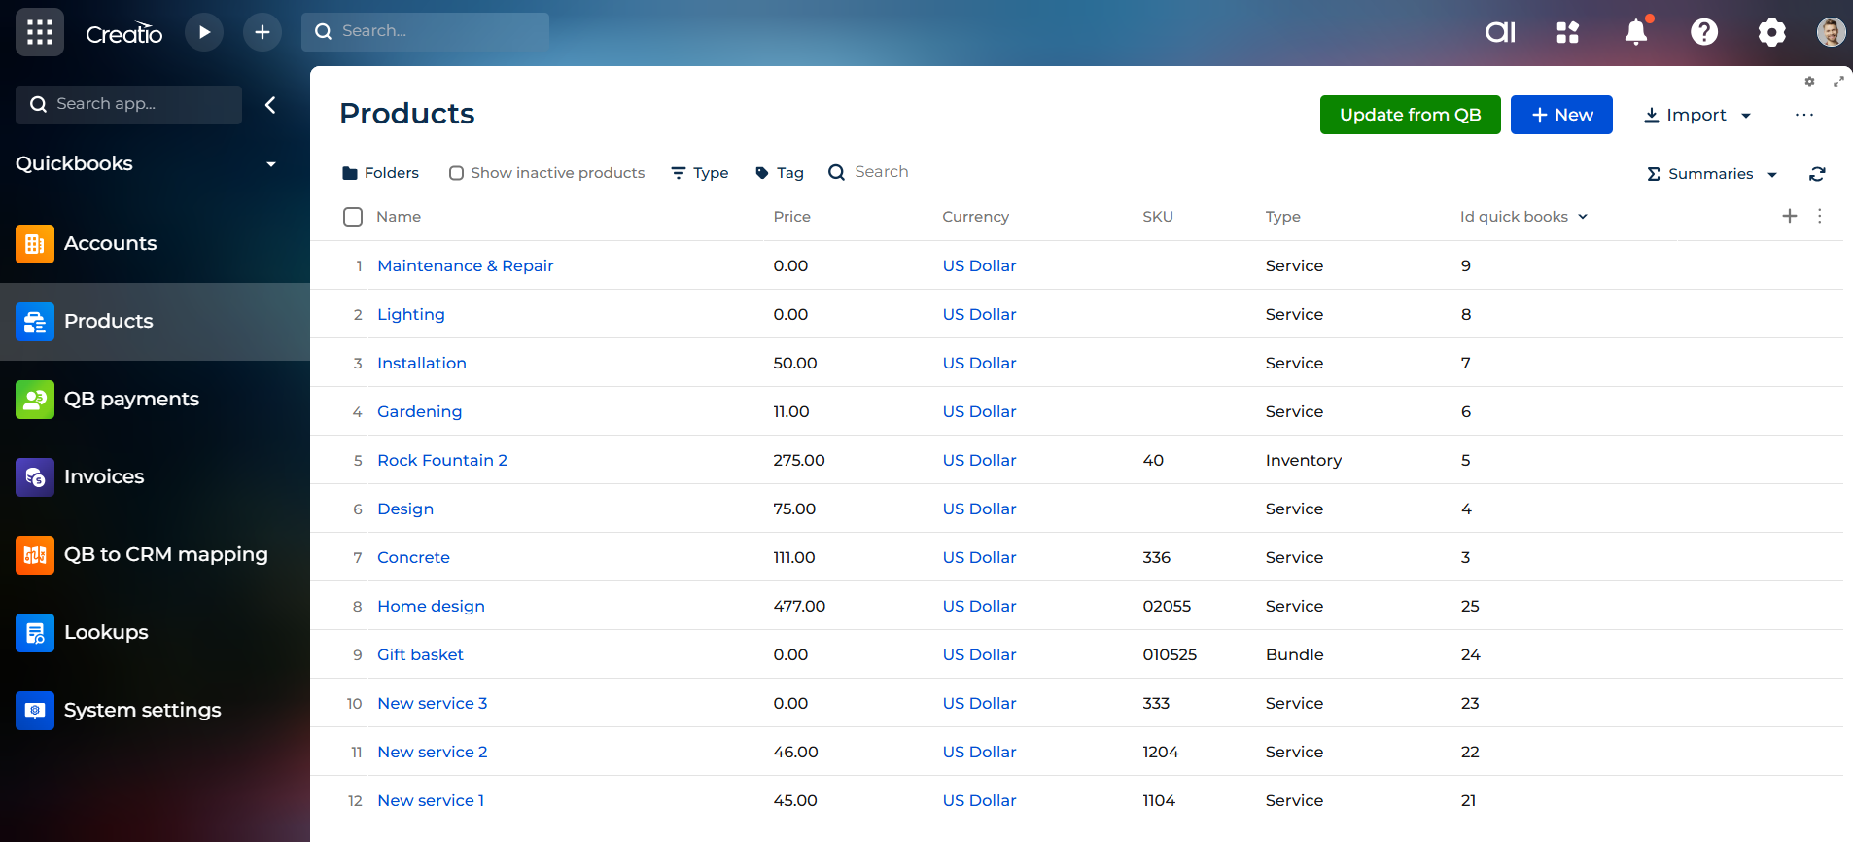This screenshot has width=1853, height=842.
Task: Open the Concrete product
Action: pos(413,557)
